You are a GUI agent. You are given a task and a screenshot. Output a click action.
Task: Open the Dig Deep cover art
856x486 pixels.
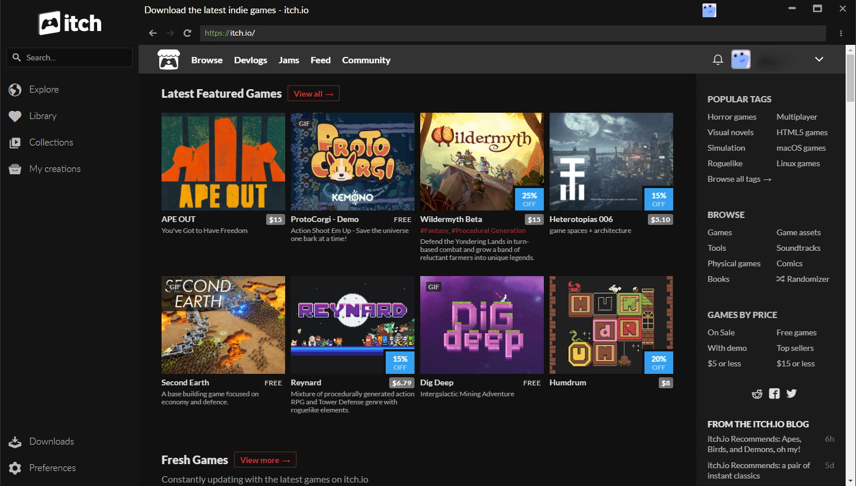click(482, 325)
